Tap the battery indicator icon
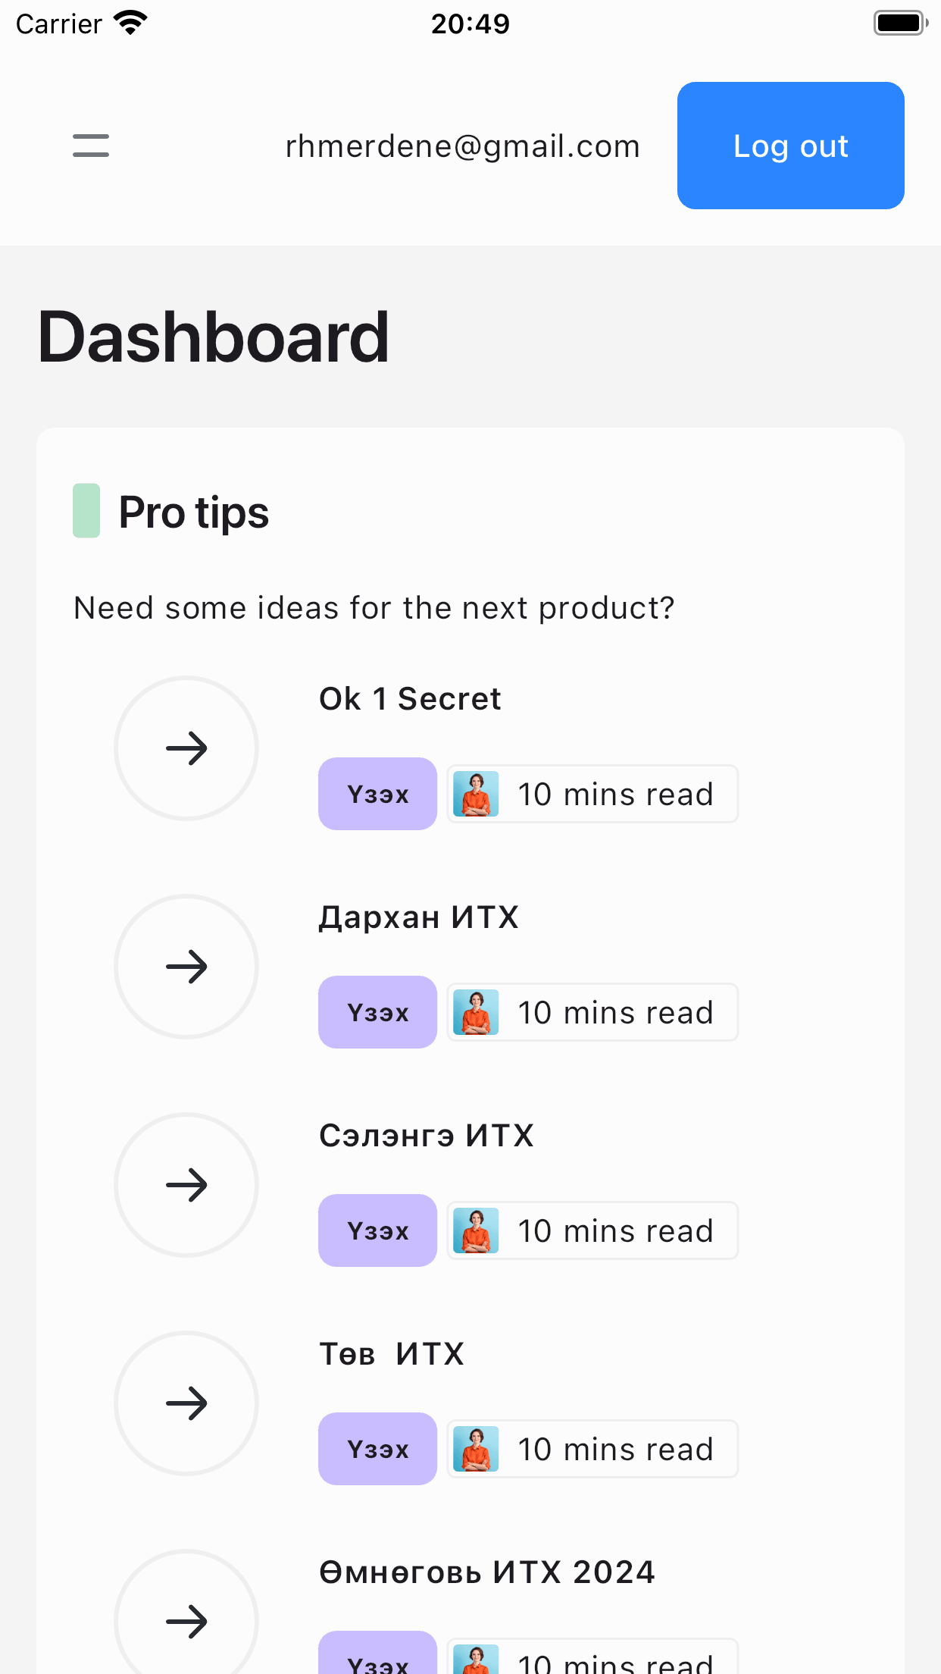The image size is (941, 1674). click(901, 23)
